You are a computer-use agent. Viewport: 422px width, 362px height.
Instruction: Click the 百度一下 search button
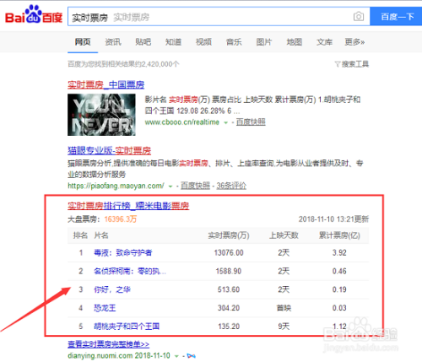click(397, 17)
